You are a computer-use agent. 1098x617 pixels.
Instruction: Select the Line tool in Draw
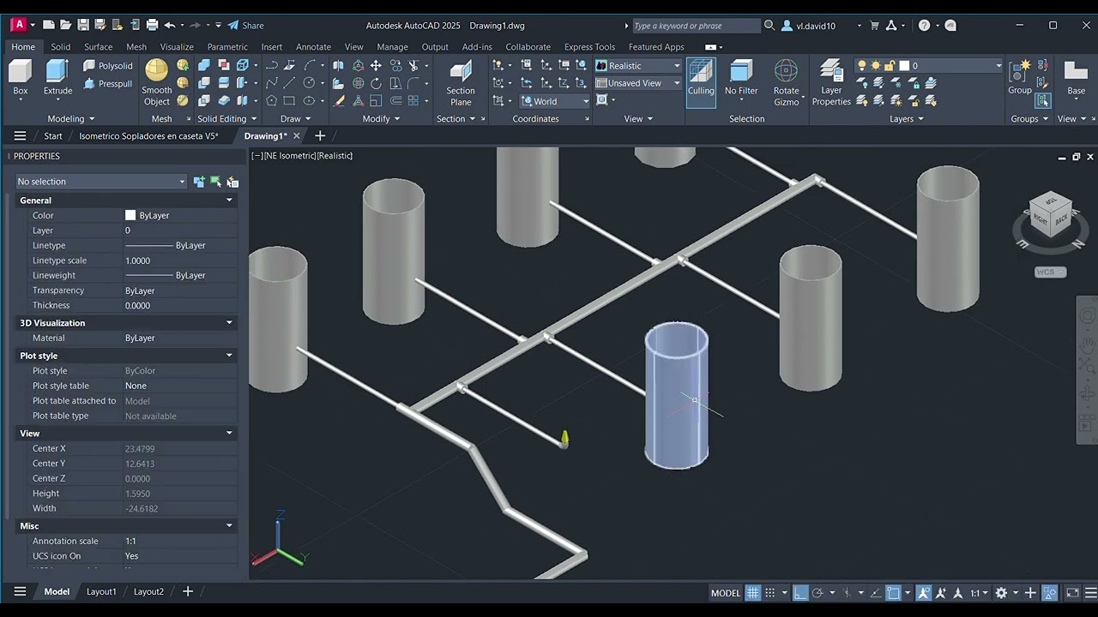click(289, 82)
